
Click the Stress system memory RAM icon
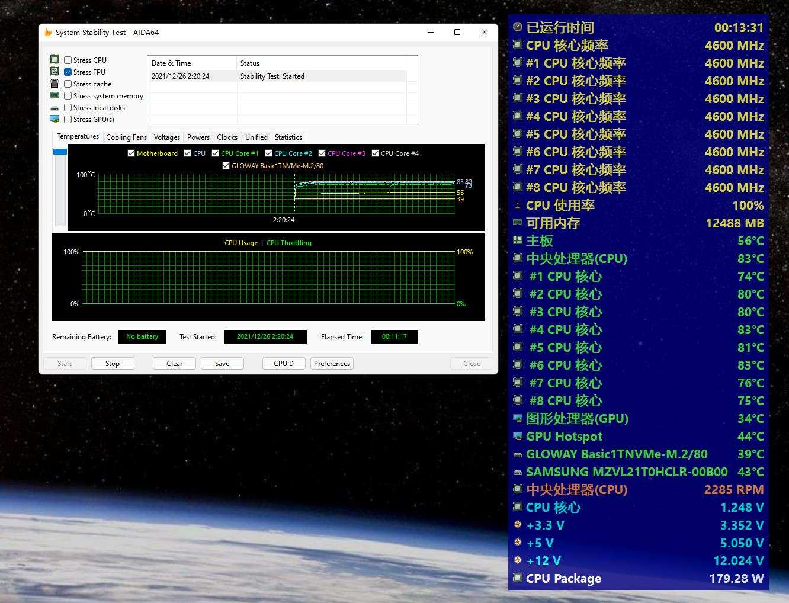click(54, 95)
